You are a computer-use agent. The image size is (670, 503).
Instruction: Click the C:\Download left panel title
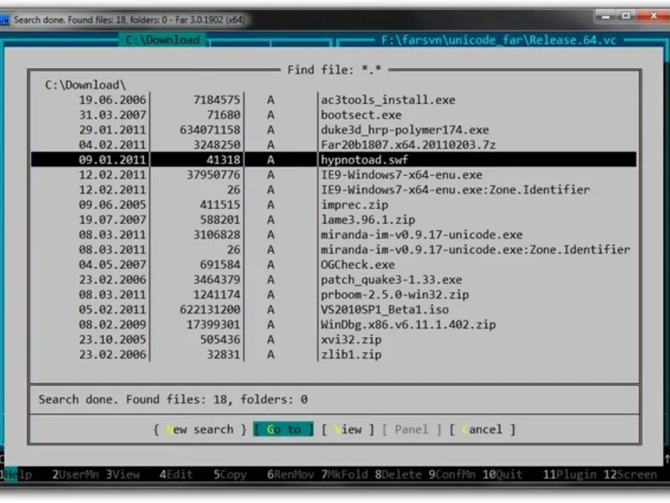162,40
